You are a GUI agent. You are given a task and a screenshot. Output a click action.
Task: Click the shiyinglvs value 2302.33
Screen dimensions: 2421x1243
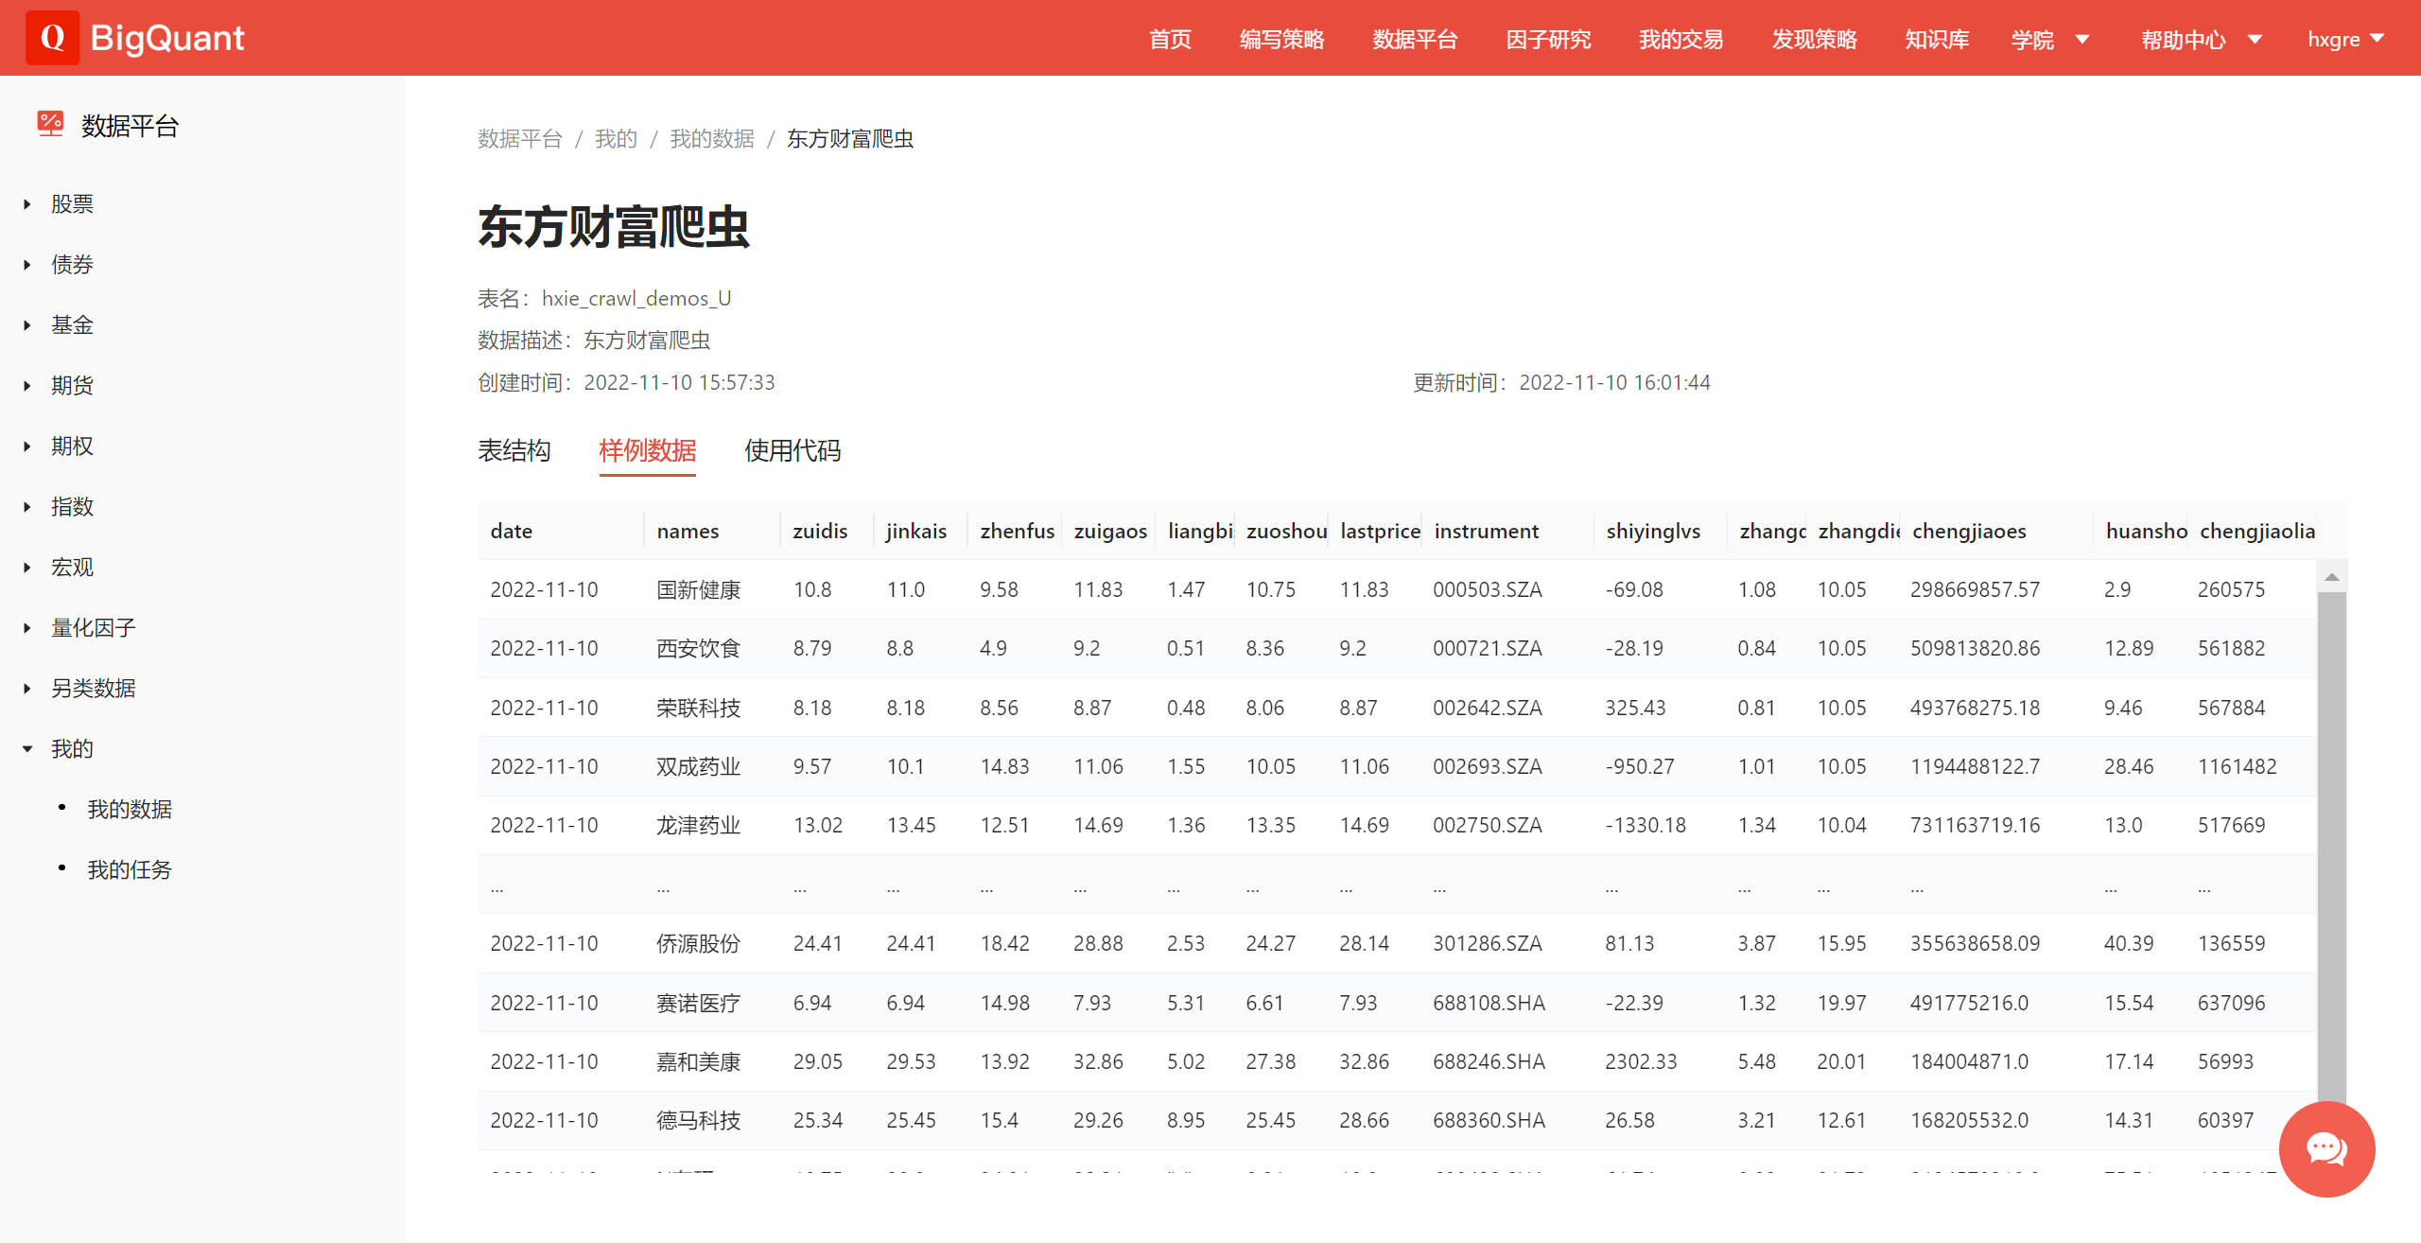pos(1641,1062)
